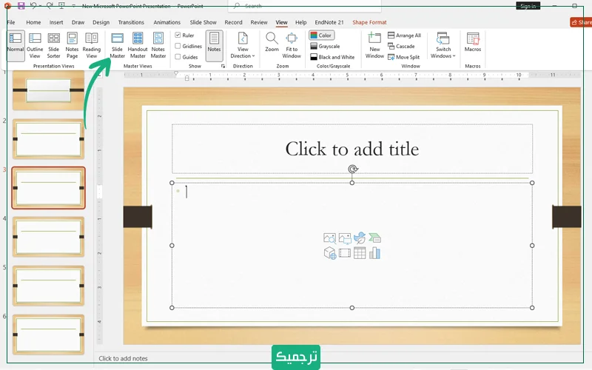Switch to the Home tab

[33, 22]
